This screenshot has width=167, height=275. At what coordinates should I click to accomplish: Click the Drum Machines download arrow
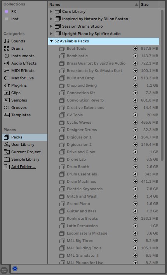[x=135, y=182]
